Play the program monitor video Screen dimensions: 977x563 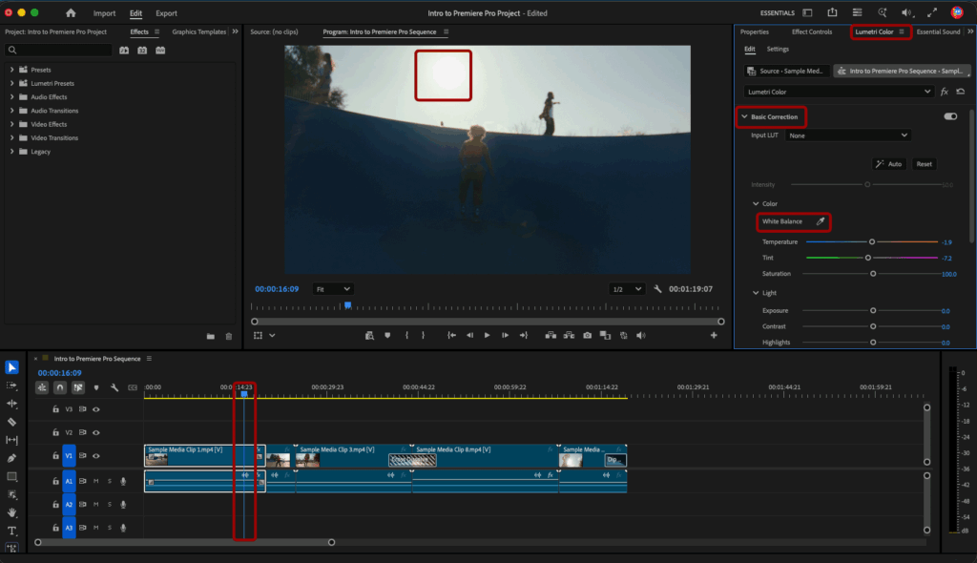[488, 336]
